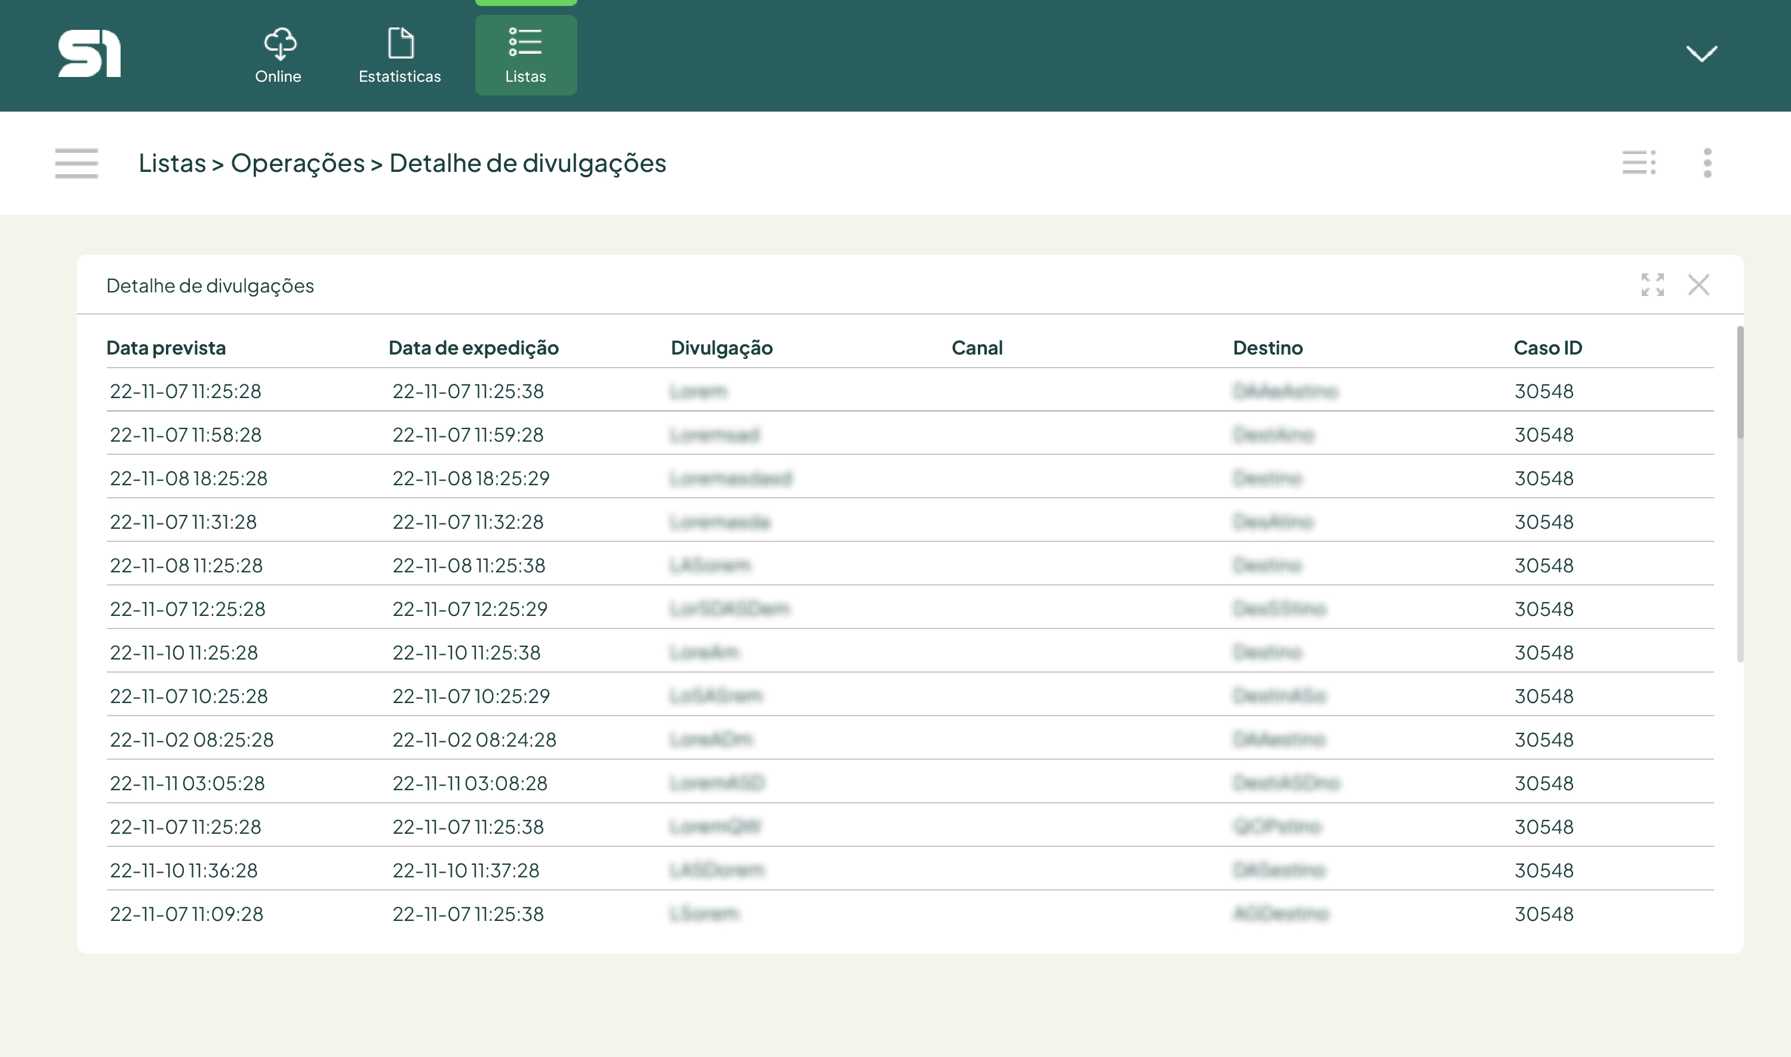
Task: Go to Operações in breadcrumb
Action: click(x=297, y=163)
